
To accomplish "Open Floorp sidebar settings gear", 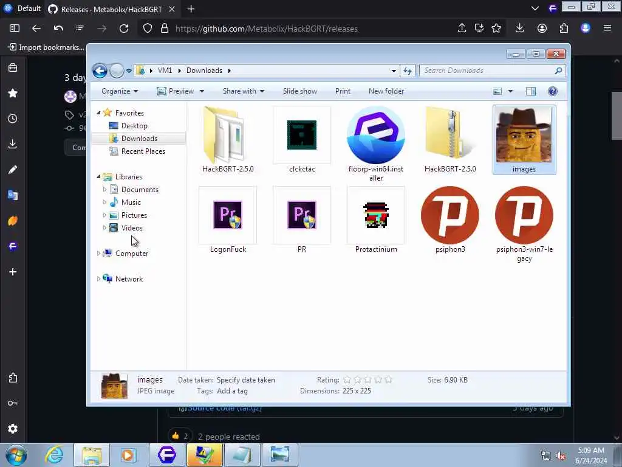I will [13, 429].
